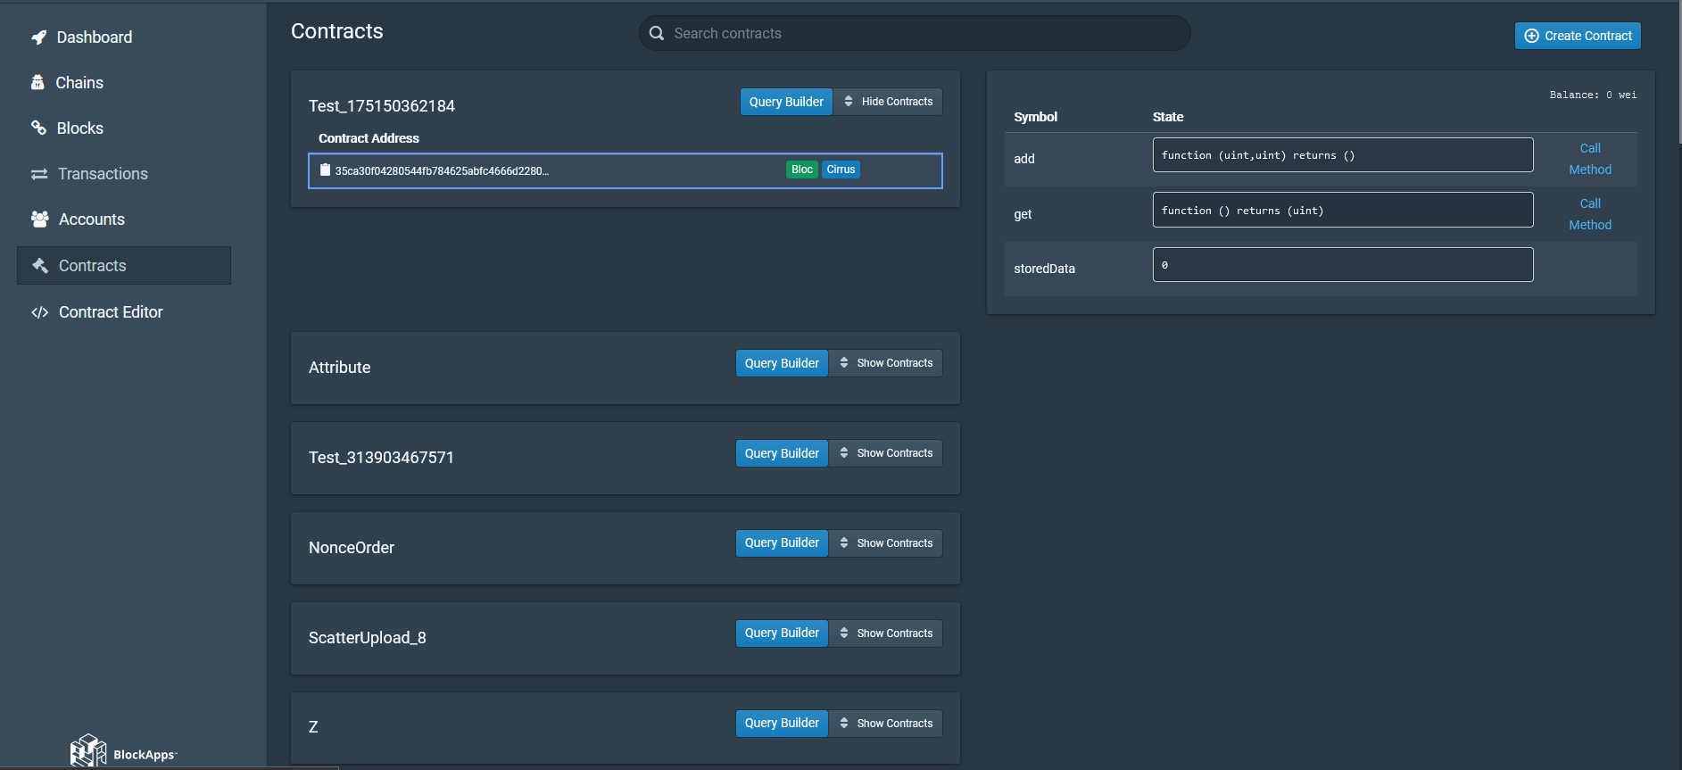
Task: Collapse Test_175150362184 with Hide Contracts
Action: [888, 102]
